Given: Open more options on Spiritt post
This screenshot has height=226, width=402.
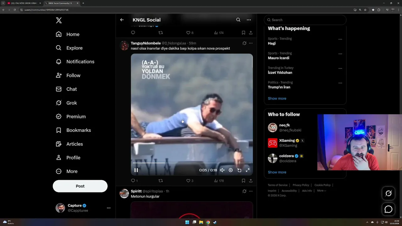Looking at the screenshot, I should click(x=251, y=191).
